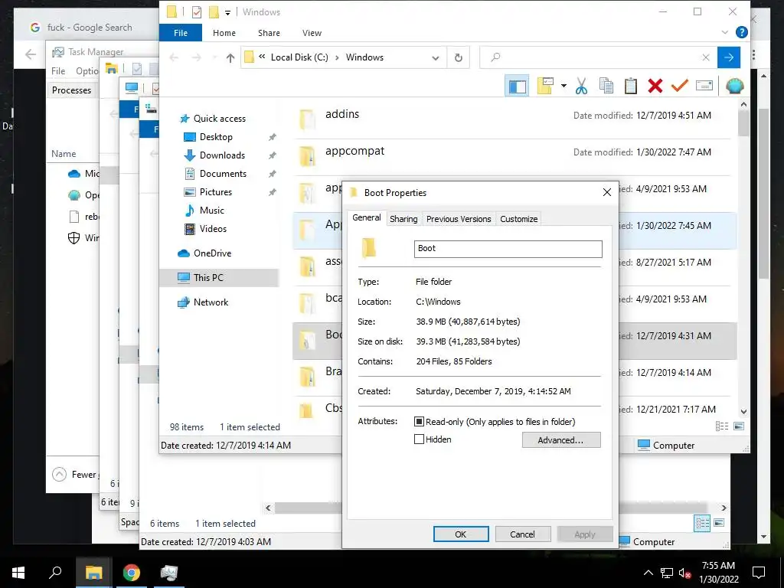Viewport: 784px width, 588px height.
Task: Switch to Previous Versions tab
Action: coord(459,219)
